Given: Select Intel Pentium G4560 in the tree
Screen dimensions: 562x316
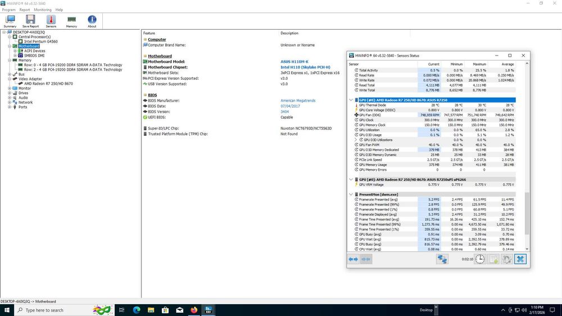Looking at the screenshot, I should tap(40, 42).
